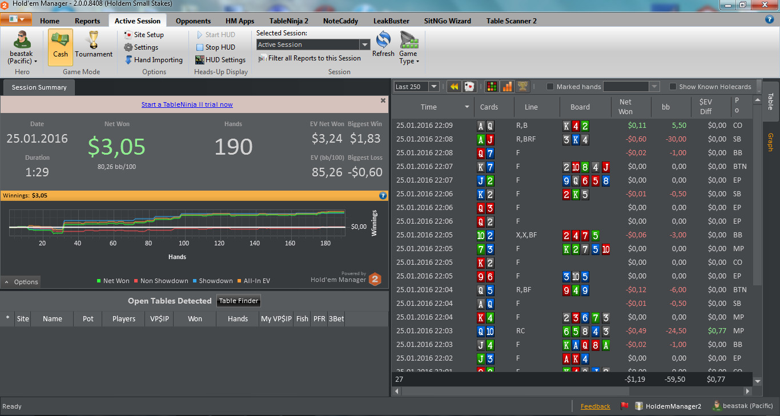Screen dimensions: 780x416
Task: Toggle the Showdown legend entry
Action: point(212,281)
